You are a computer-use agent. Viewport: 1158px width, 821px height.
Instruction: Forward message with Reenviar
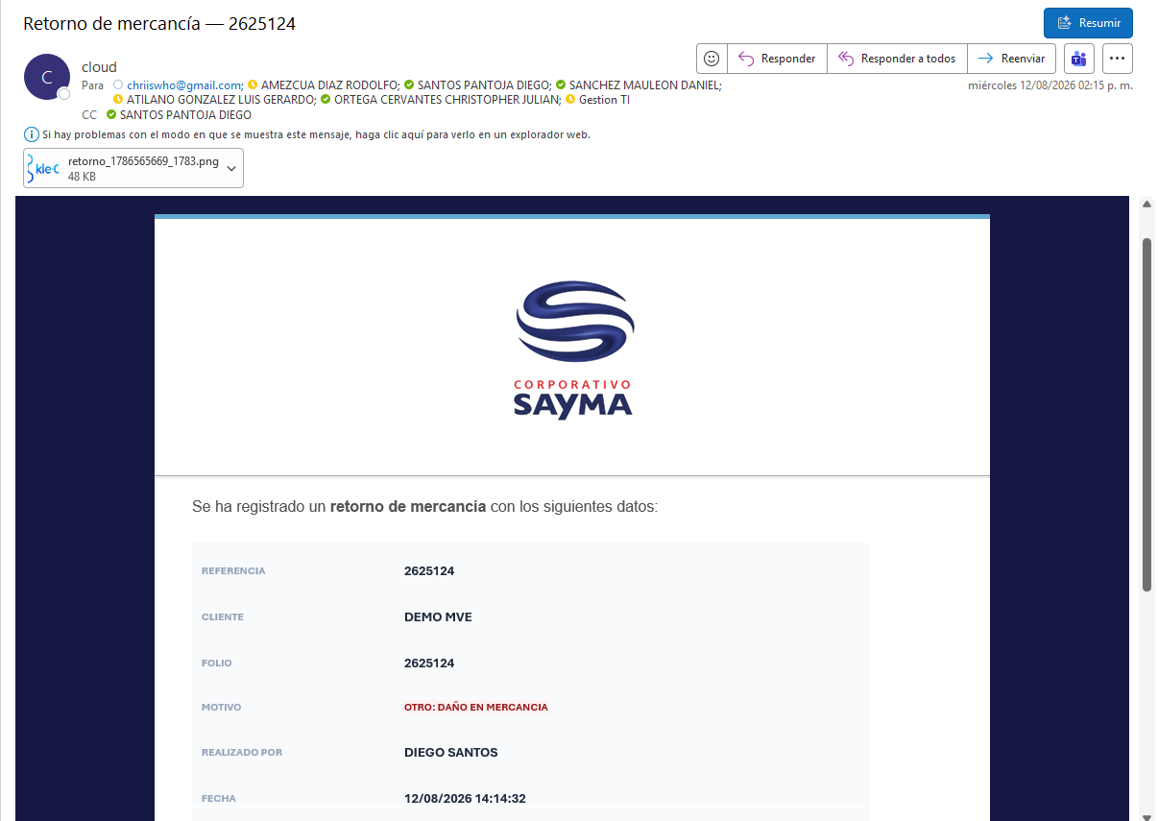(1012, 59)
